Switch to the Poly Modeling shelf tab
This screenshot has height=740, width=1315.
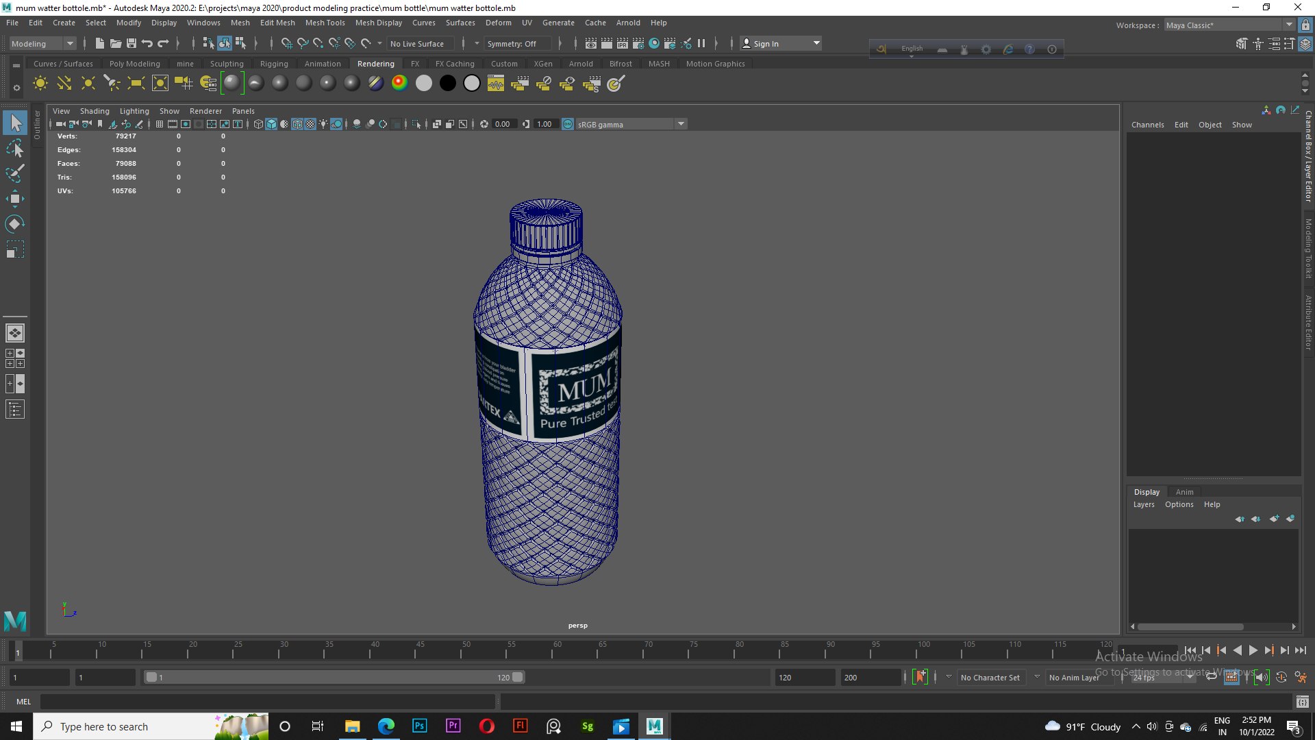click(134, 64)
